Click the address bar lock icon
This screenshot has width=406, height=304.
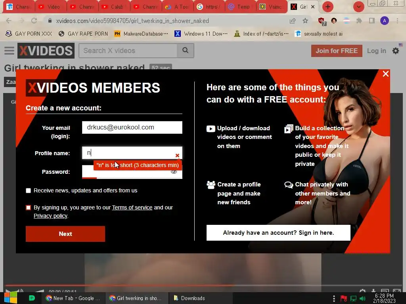pos(50,21)
